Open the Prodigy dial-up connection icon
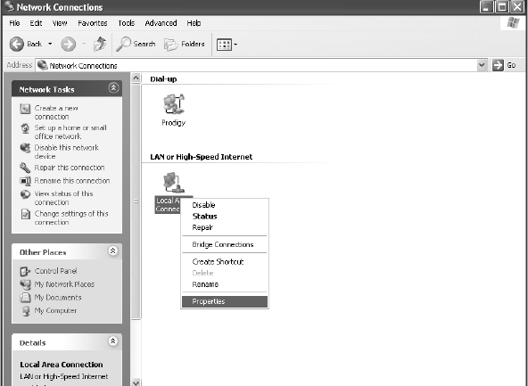Image resolution: width=528 pixels, height=386 pixels. pos(173,104)
